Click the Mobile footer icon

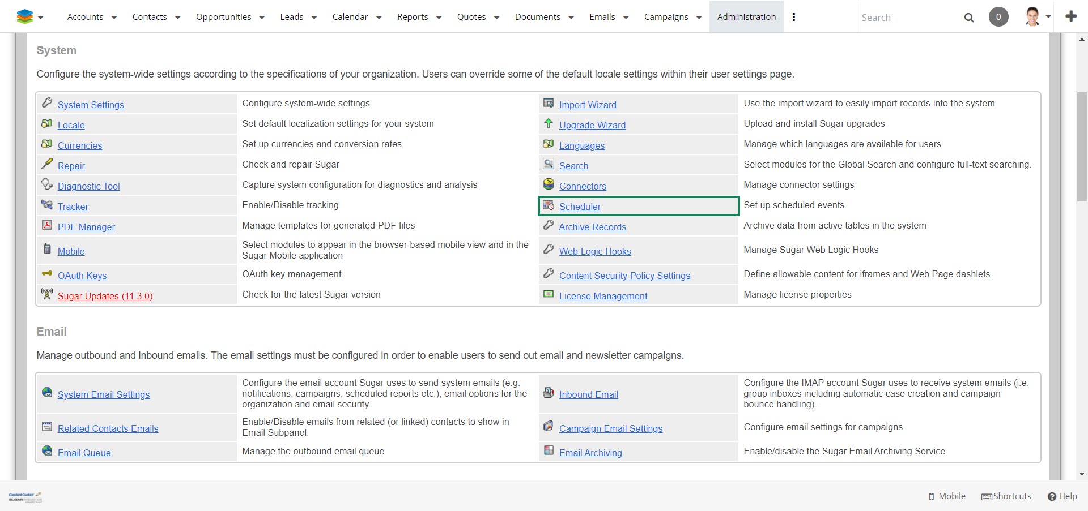932,496
